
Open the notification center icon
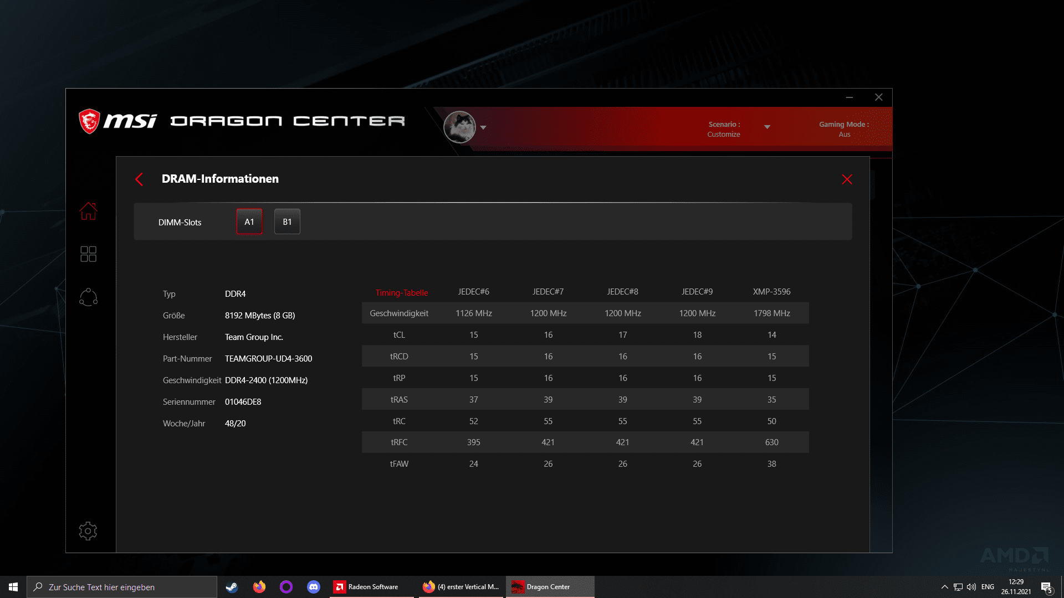[1046, 587]
